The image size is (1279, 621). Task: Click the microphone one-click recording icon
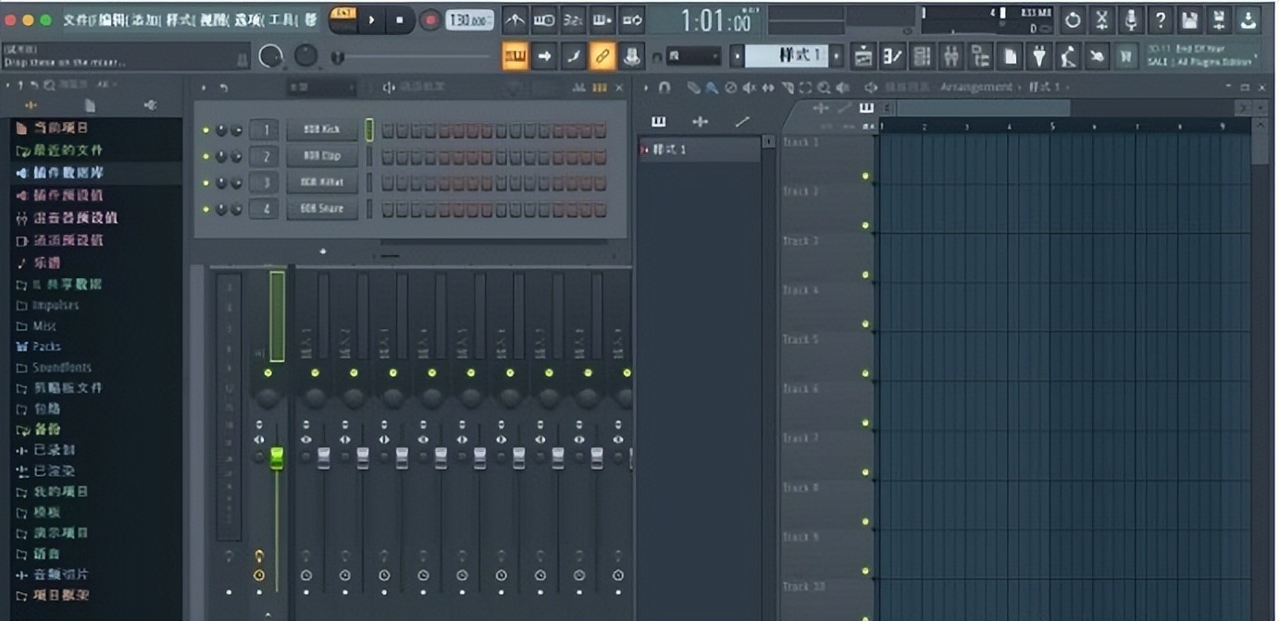pos(1130,19)
